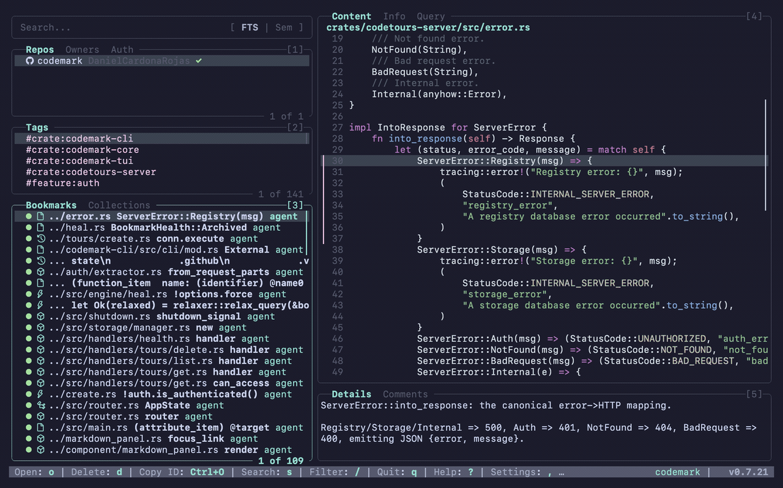Click the Filter: / status bar hint
The image size is (783, 488).
click(335, 472)
